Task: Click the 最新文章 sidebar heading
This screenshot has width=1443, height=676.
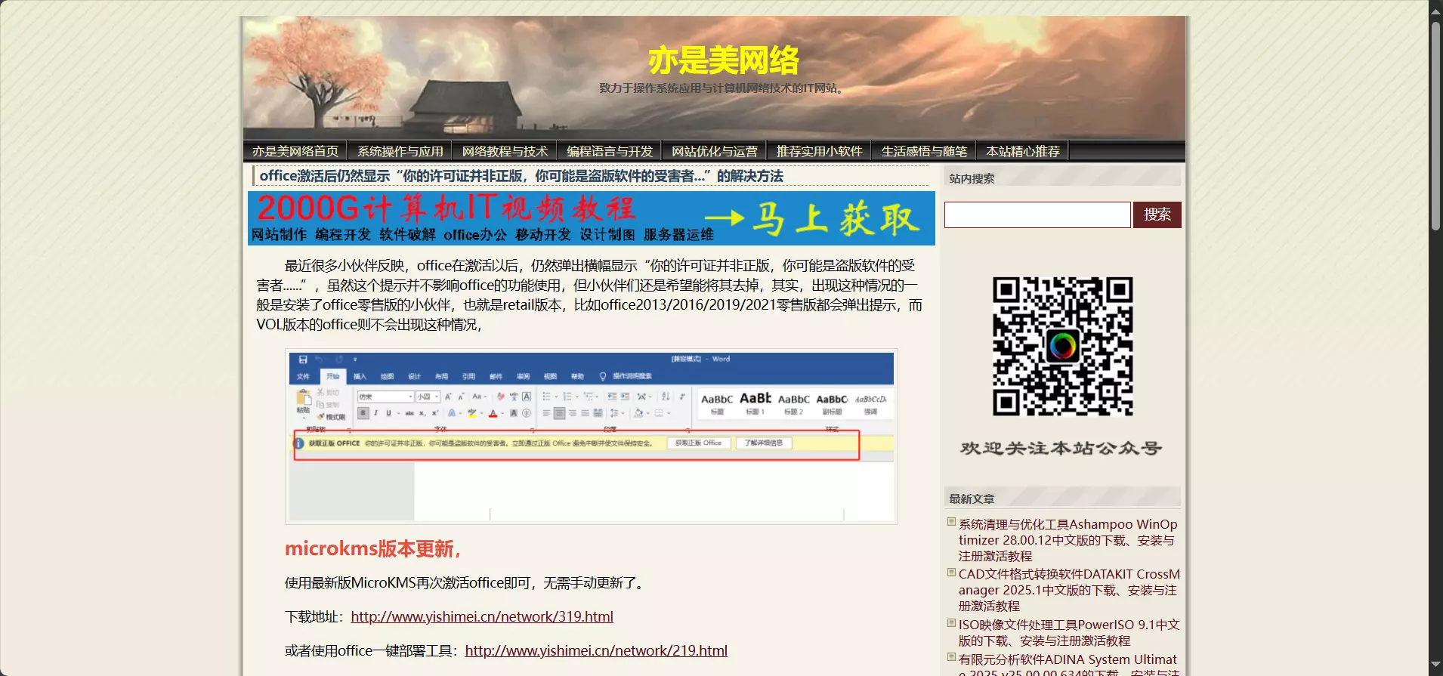Action: [x=972, y=499]
